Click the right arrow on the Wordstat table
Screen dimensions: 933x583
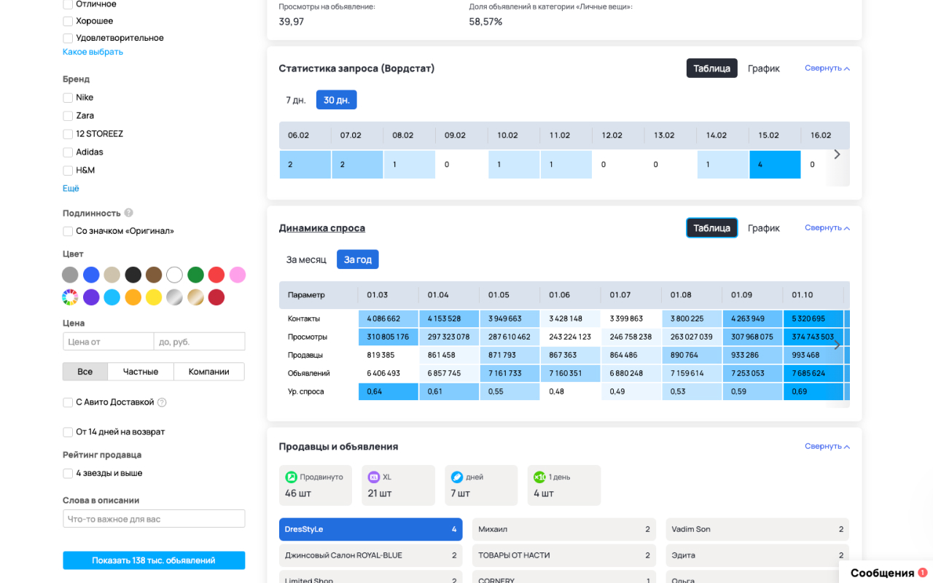[x=837, y=154]
